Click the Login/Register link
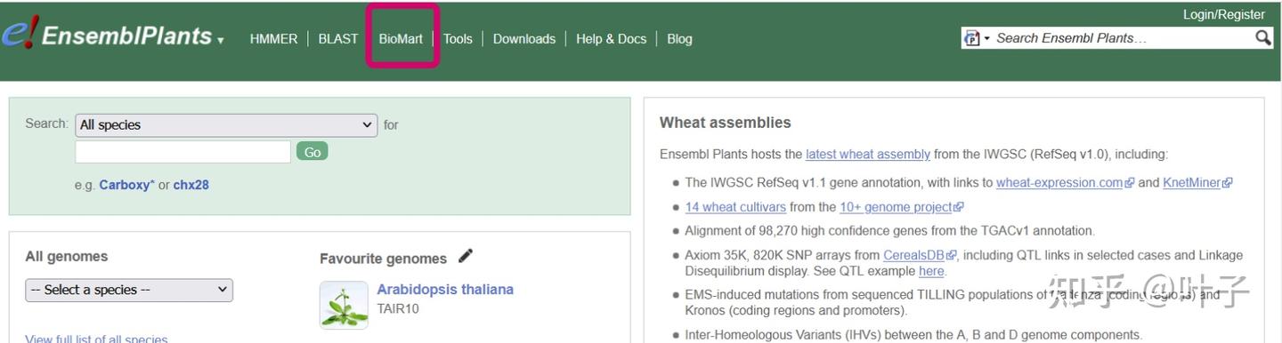 tap(1223, 14)
